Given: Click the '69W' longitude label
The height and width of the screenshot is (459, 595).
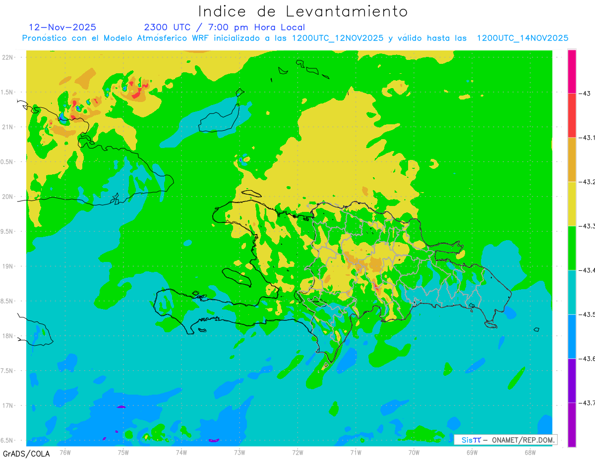Looking at the screenshot, I should click(472, 452).
